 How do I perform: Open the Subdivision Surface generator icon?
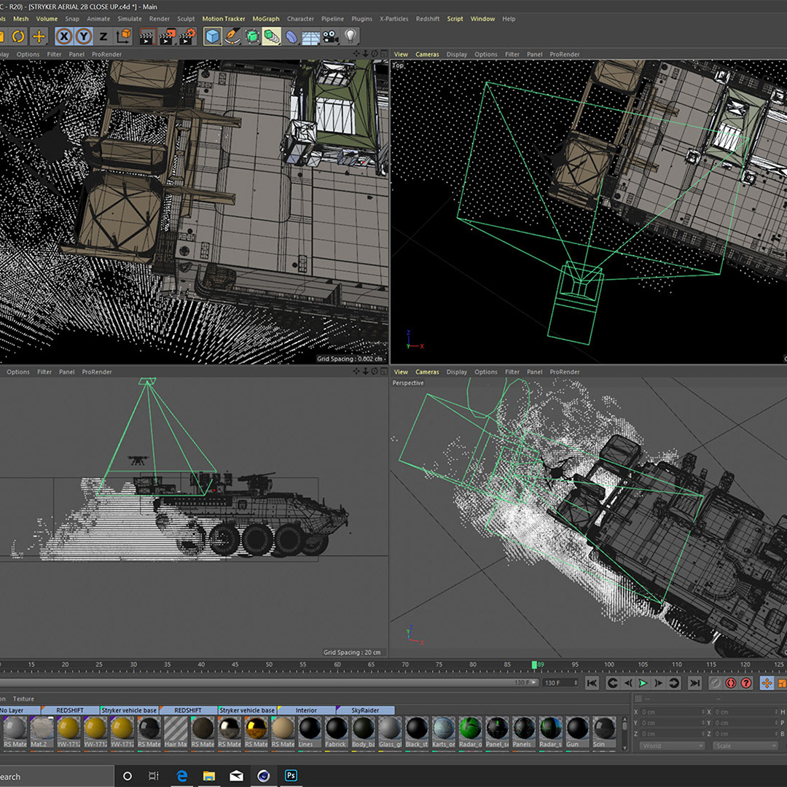252,36
